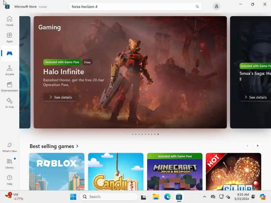The width and height of the screenshot is (271, 203).
Task: Open Task View from the taskbar
Action: click(143, 197)
